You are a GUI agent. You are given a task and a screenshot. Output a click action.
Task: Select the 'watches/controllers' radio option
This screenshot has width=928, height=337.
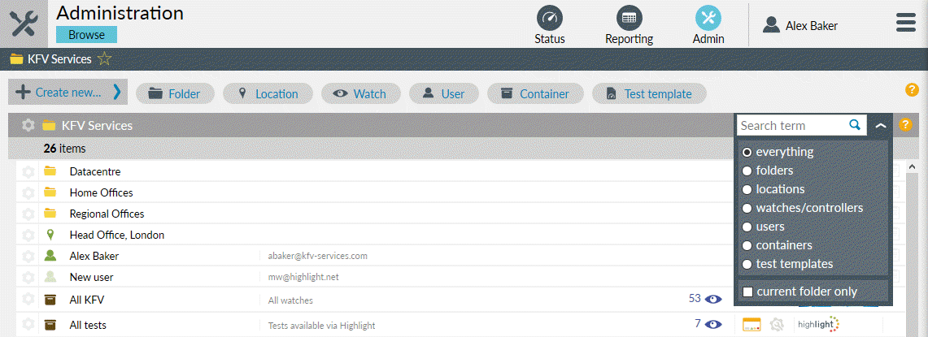pos(747,208)
